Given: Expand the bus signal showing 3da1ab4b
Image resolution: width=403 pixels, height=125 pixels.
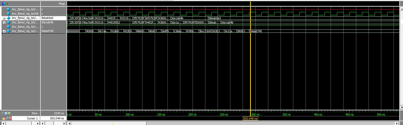Looking at the screenshot, I should tap(4, 23).
